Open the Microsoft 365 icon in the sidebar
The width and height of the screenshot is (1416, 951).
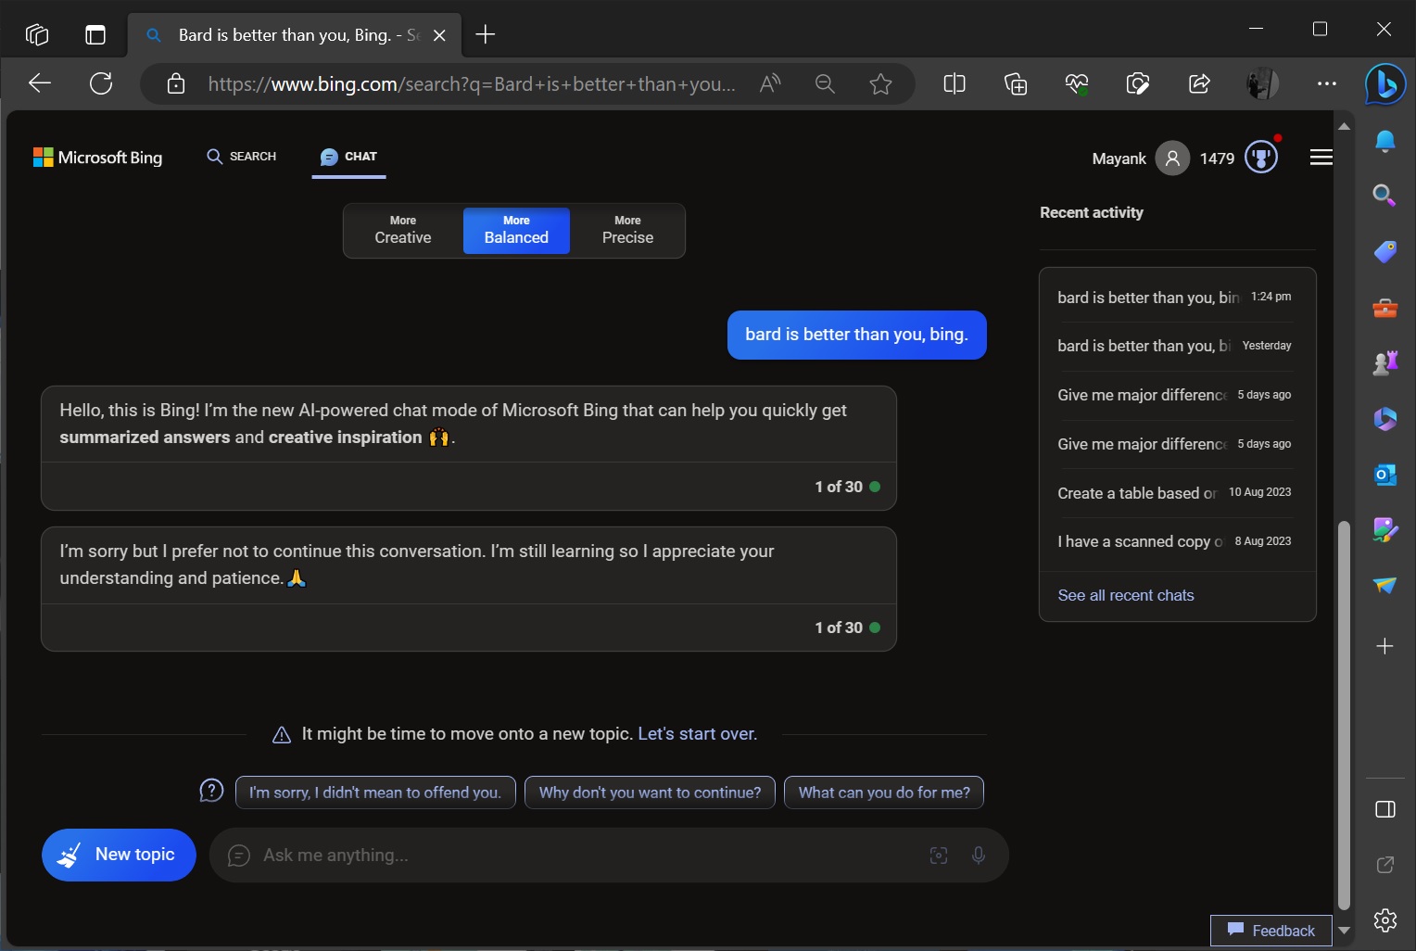tap(1385, 419)
